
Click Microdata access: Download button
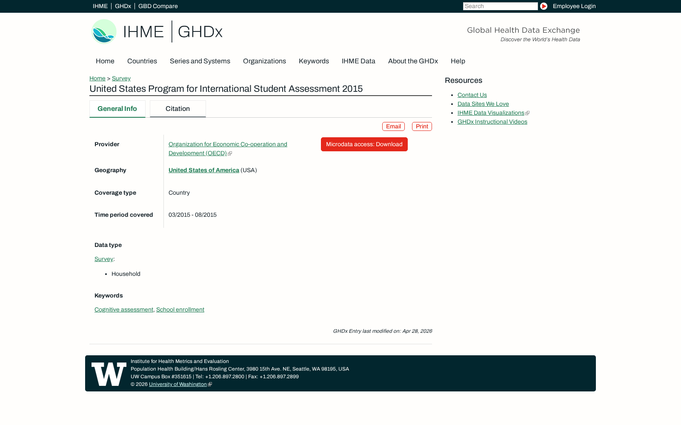tap(364, 144)
